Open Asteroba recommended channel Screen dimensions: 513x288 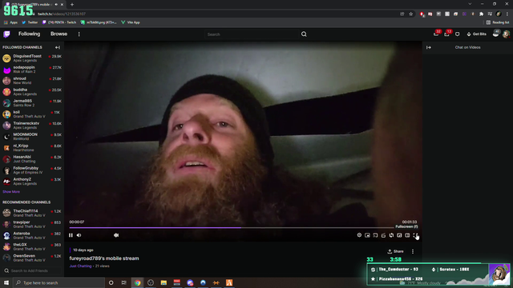[x=32, y=235]
